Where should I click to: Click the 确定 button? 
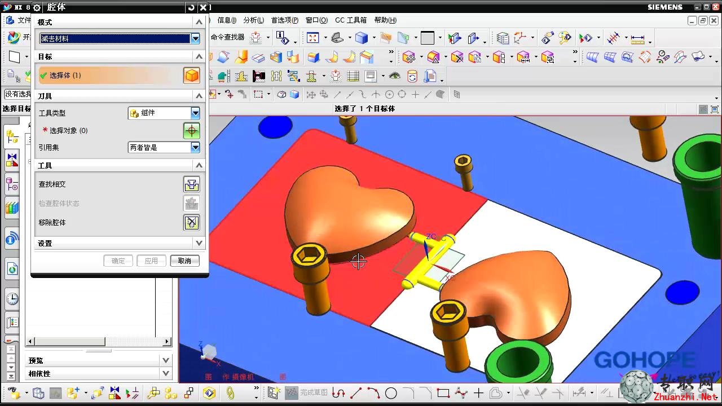click(x=118, y=261)
